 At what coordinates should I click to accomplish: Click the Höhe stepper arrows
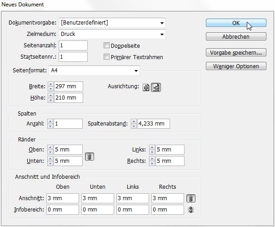(50, 98)
